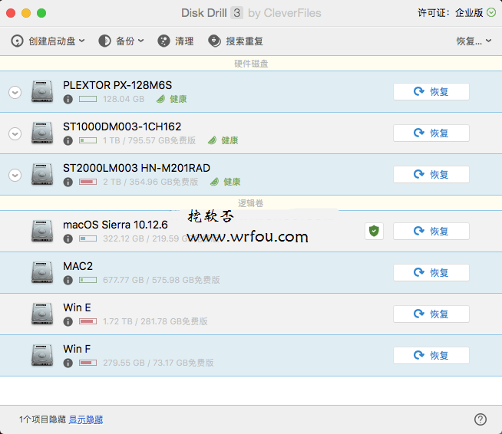Expand the PLEXTOR PX-128M6S disk partitions

[15, 93]
